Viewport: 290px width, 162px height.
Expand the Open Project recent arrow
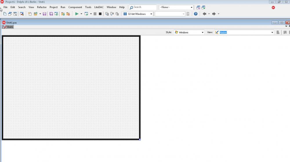pyautogui.click(x=40, y=14)
